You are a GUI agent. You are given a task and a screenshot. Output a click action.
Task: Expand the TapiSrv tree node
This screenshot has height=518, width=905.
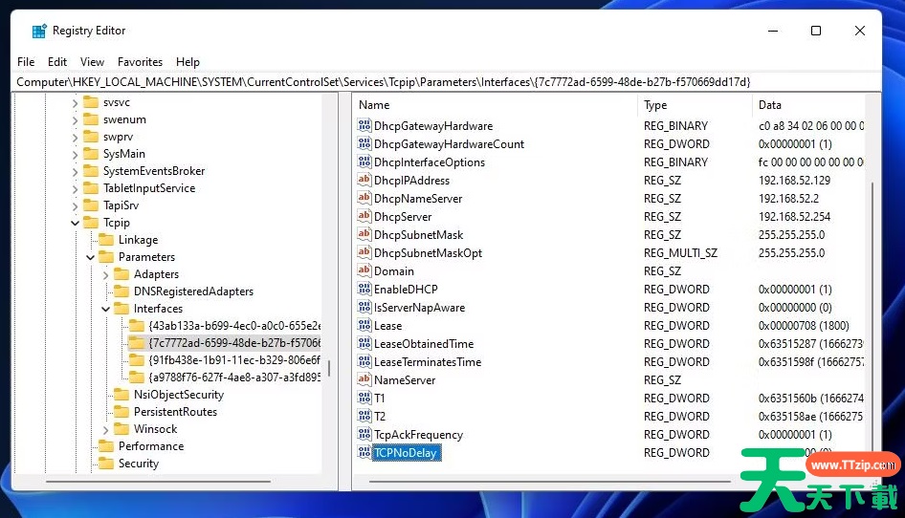pyautogui.click(x=75, y=205)
